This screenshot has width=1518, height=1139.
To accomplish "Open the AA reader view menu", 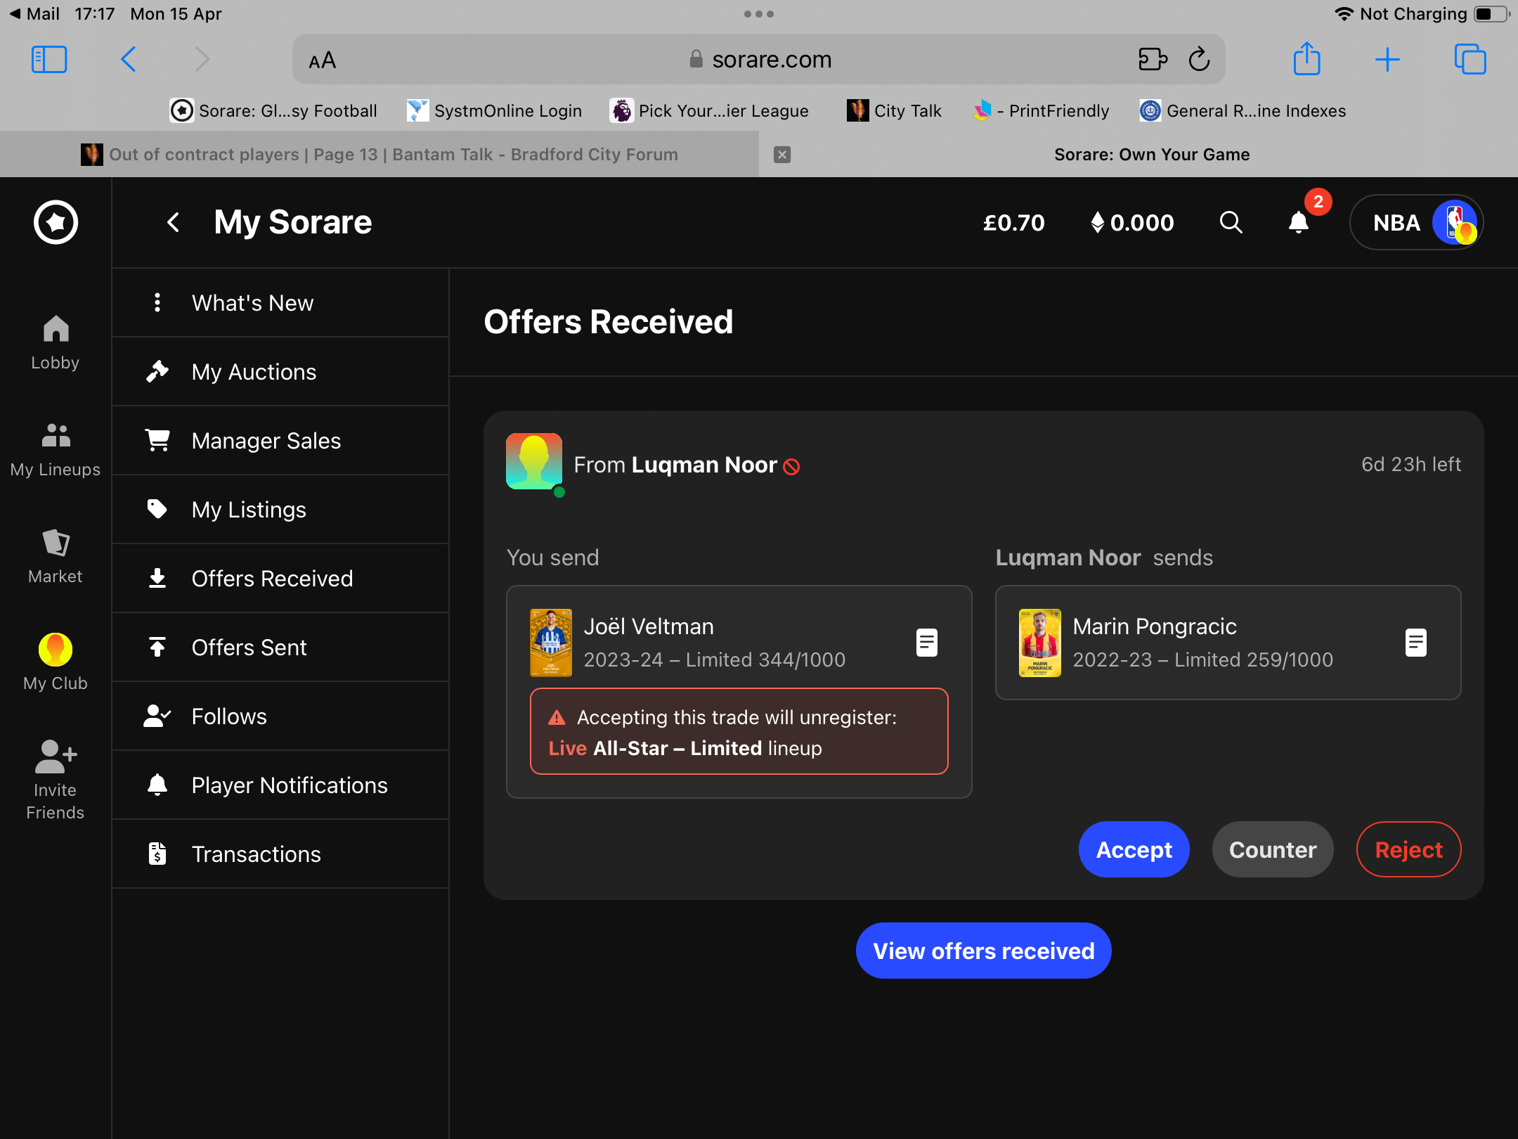I will (323, 61).
